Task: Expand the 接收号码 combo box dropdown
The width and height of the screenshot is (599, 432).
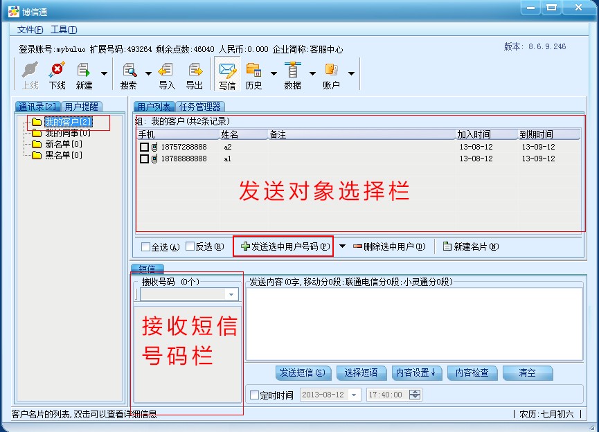Action: [231, 295]
